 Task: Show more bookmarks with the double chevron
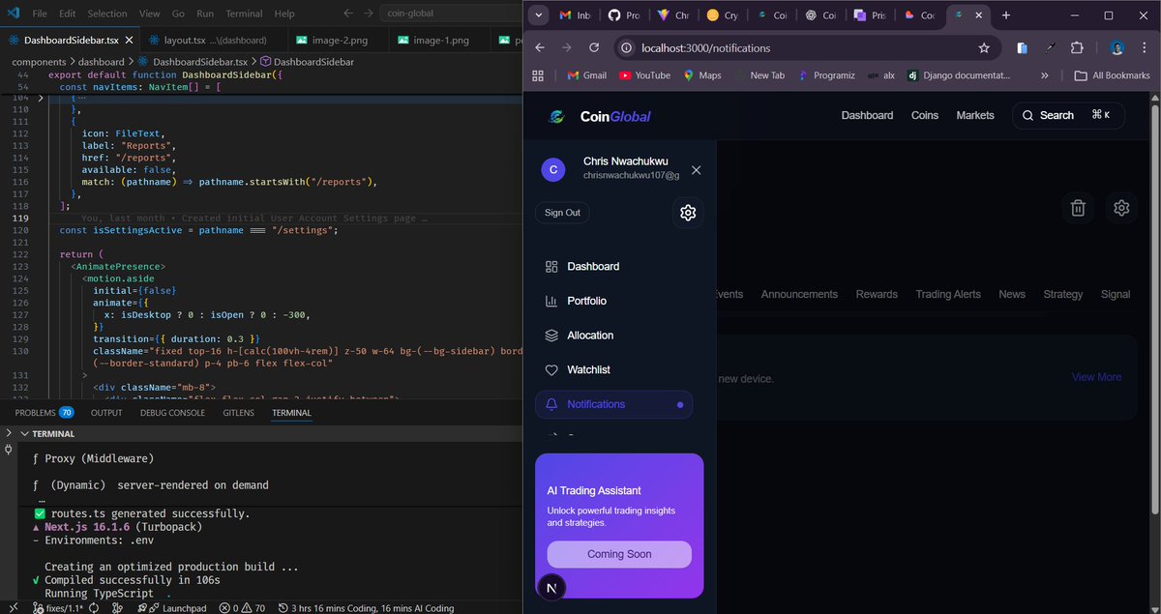tap(1045, 75)
